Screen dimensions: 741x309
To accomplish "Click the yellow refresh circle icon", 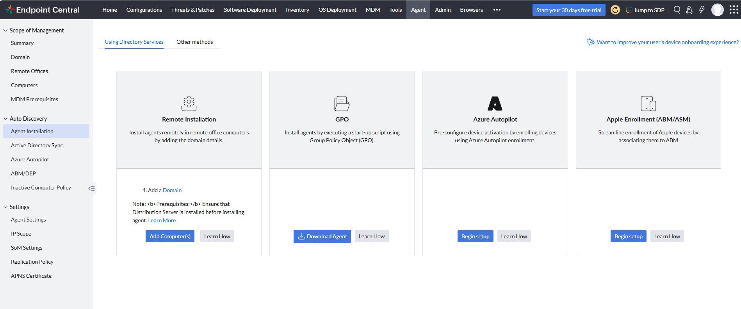I will pyautogui.click(x=615, y=10).
